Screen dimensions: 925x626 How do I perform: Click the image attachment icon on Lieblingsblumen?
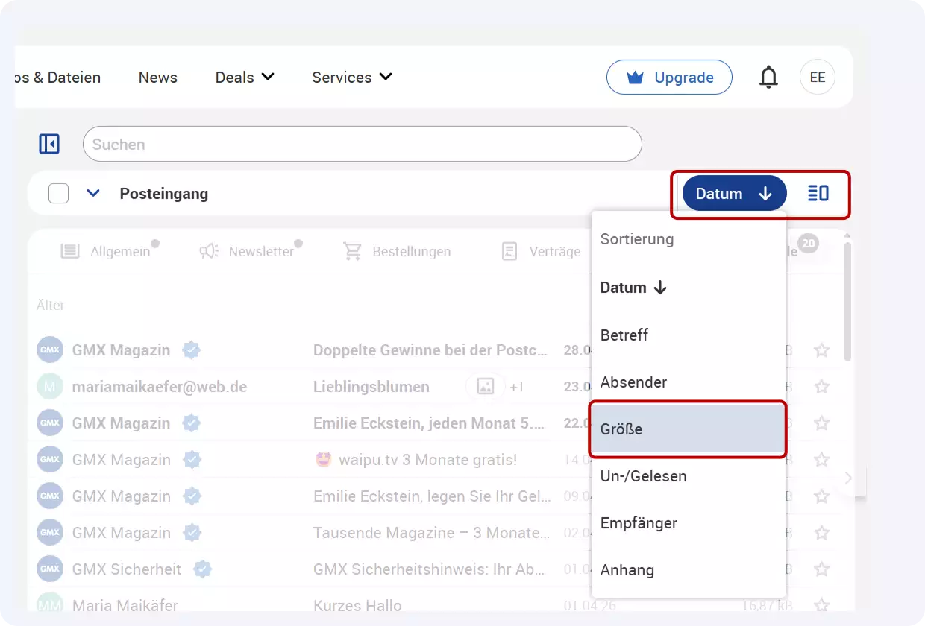click(x=486, y=387)
